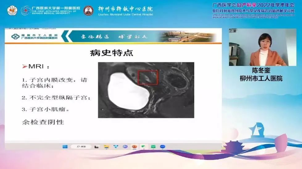Viewport: 302px width, 169px height.
Task: Click the text 子宫小肌瘤
Action: [x=47, y=109]
